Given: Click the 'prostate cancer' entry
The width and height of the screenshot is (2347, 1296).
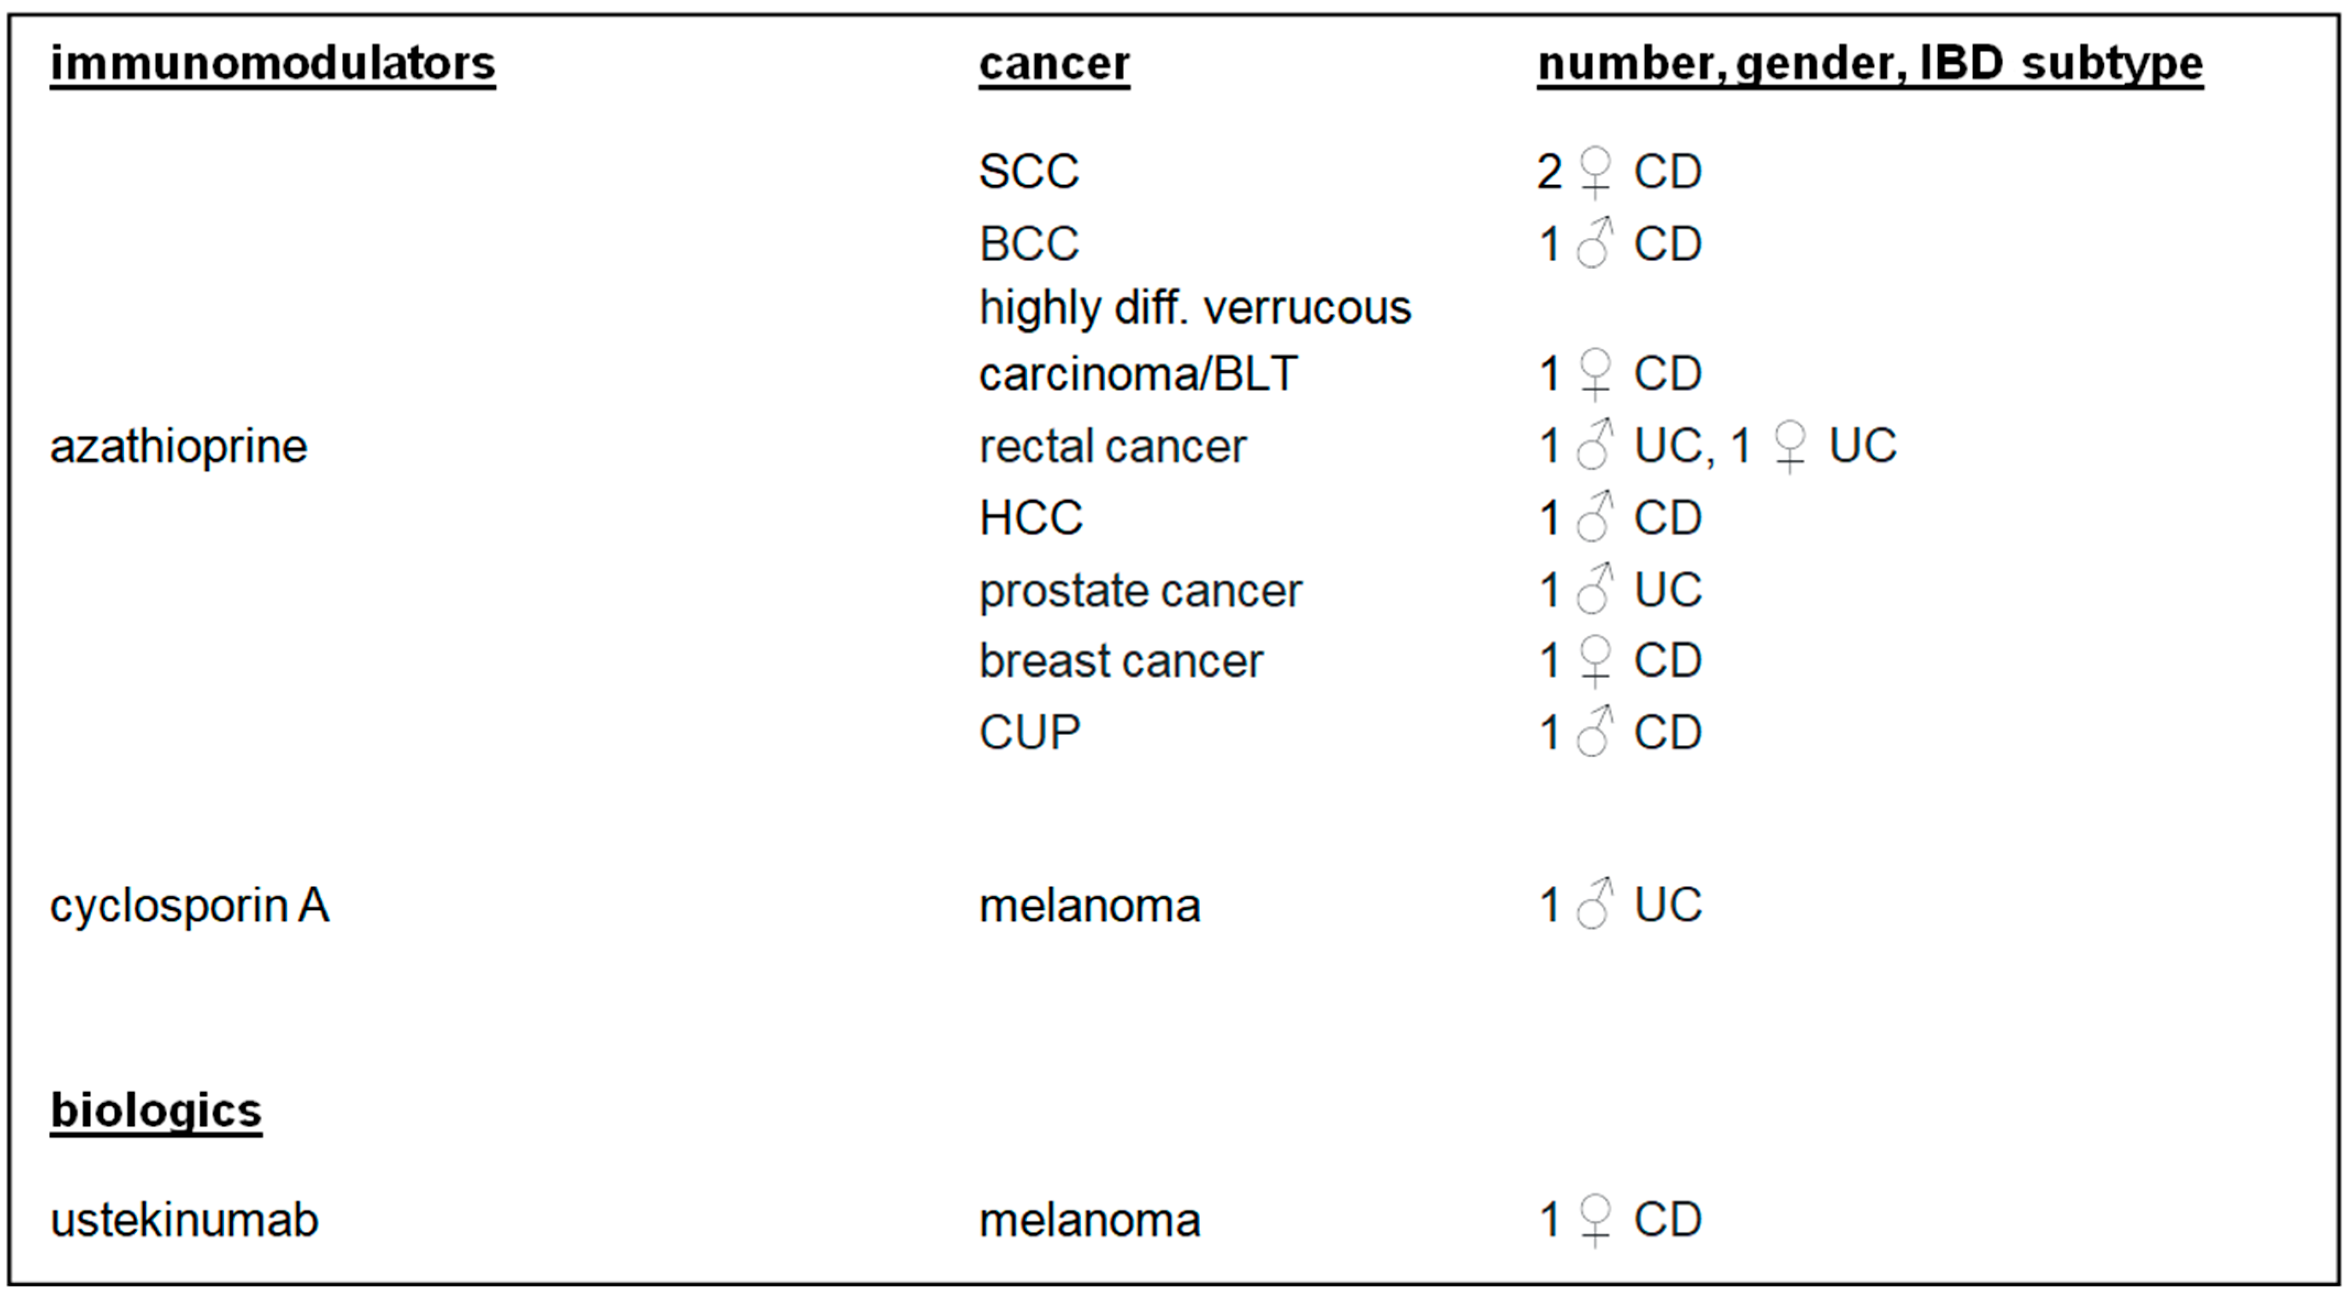Looking at the screenshot, I should [x=1140, y=591].
